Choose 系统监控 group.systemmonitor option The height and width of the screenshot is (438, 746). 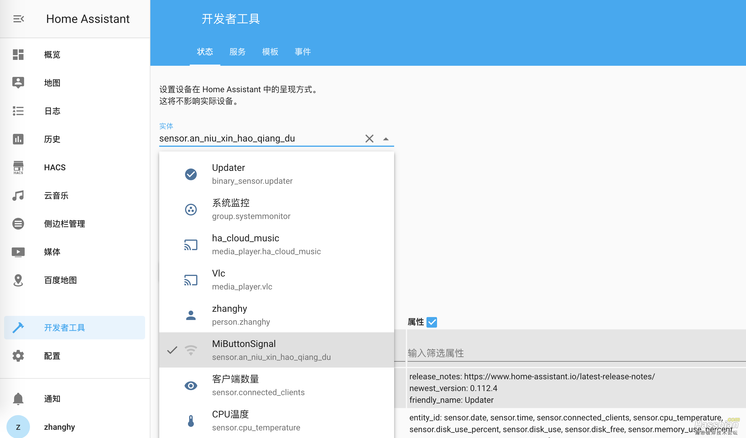click(276, 210)
